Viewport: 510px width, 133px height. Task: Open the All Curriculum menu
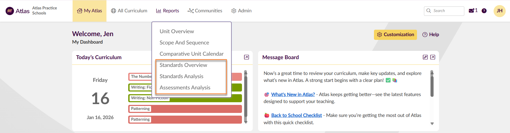click(129, 11)
